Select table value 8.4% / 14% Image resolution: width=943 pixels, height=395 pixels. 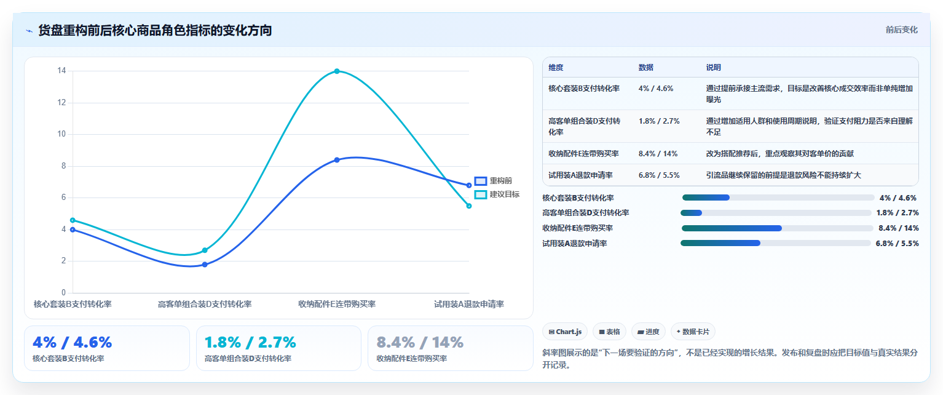[x=658, y=154]
